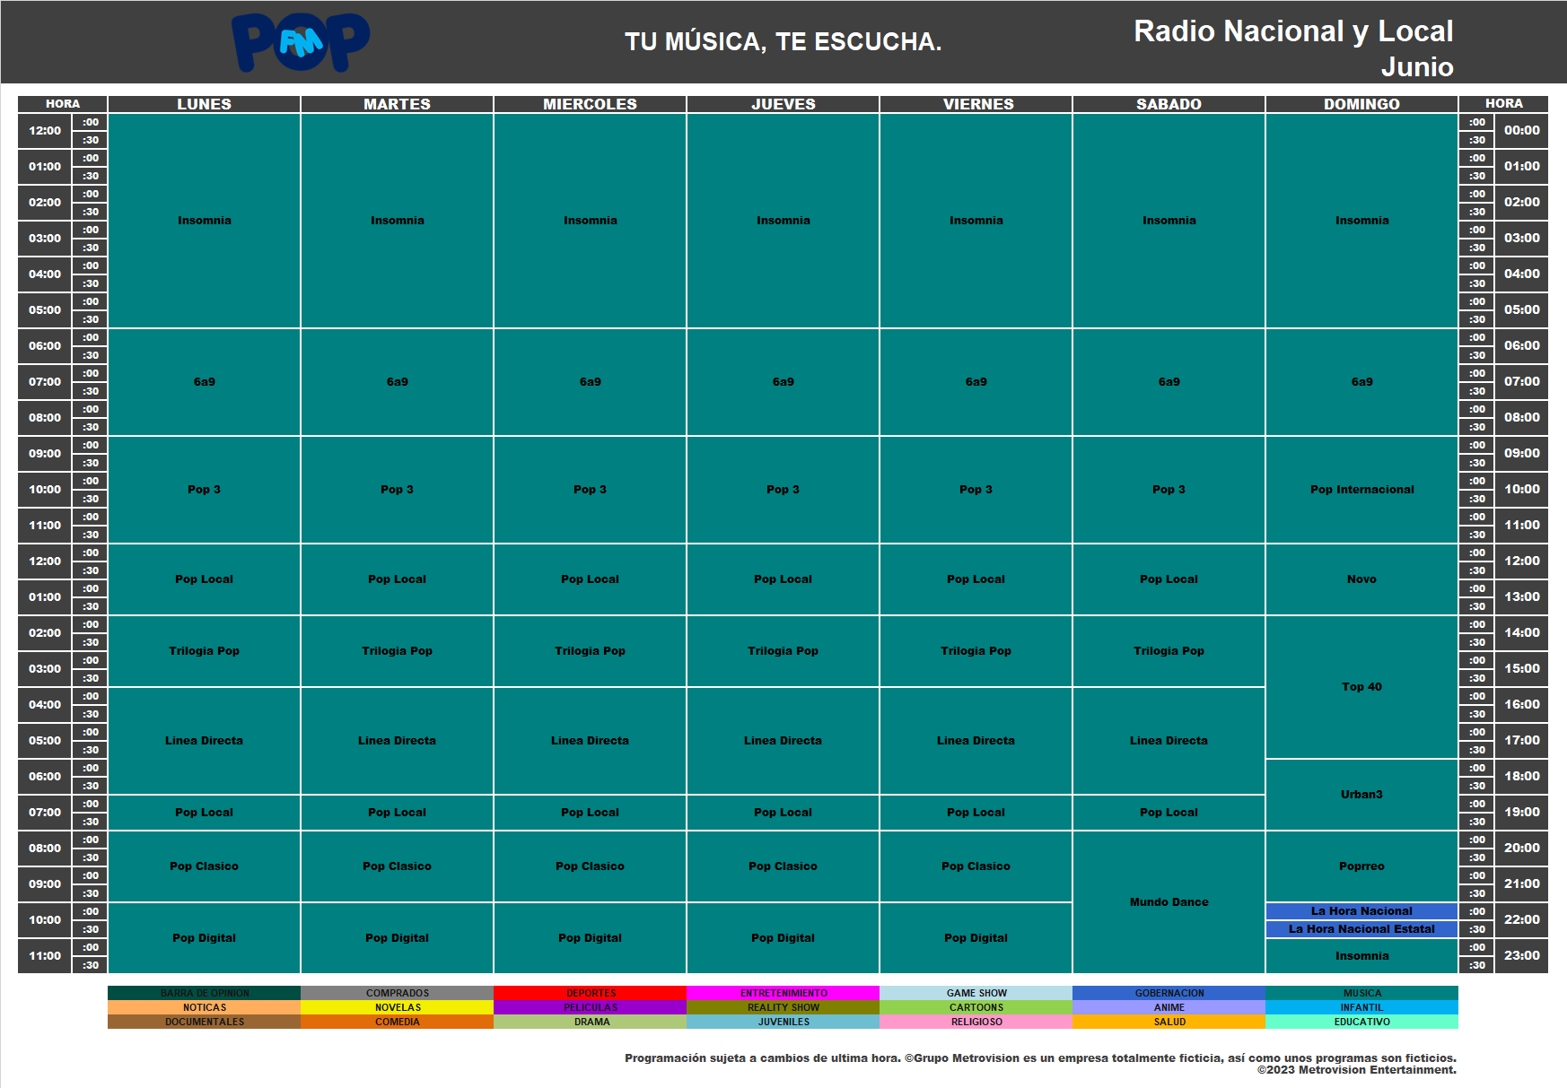Click the right HORA column header

pos(1503,104)
